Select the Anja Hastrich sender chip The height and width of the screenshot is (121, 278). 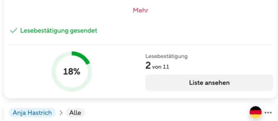point(32,113)
